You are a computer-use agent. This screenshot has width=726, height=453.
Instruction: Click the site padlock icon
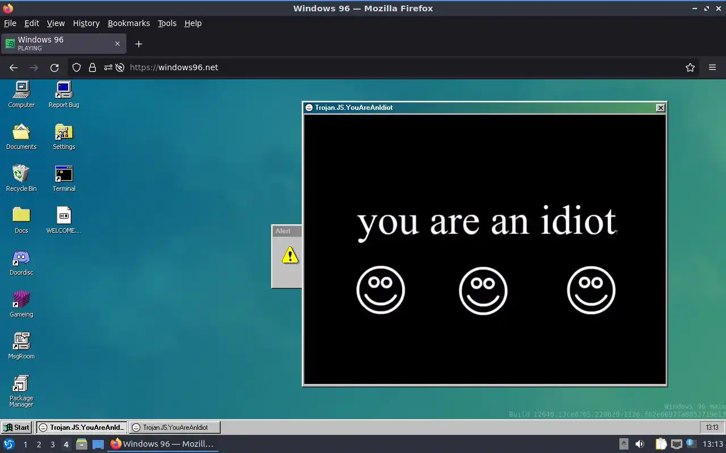click(92, 67)
